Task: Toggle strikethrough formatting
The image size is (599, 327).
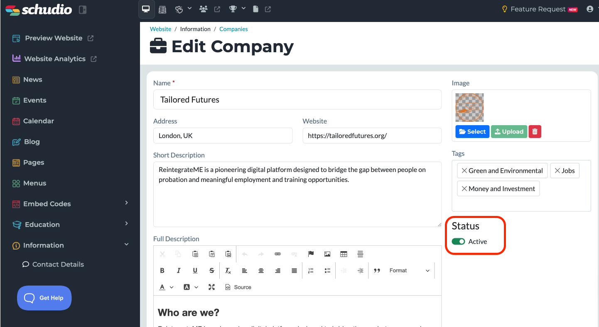Action: tap(212, 271)
